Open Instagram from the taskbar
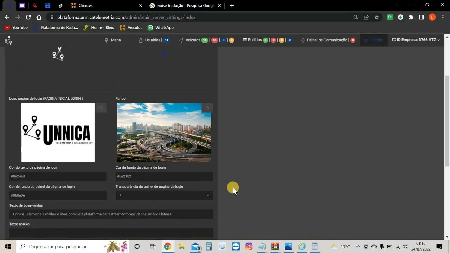Viewport: 450px width, 253px height. pyautogui.click(x=249, y=247)
